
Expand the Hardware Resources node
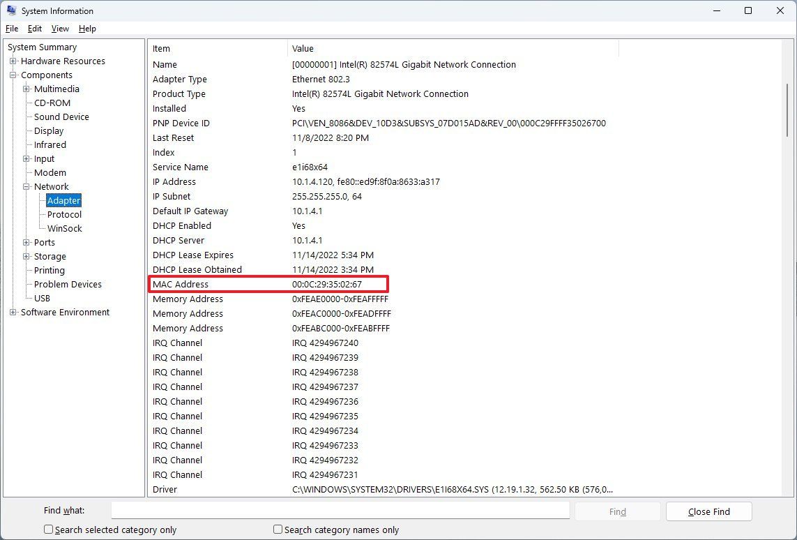point(13,61)
